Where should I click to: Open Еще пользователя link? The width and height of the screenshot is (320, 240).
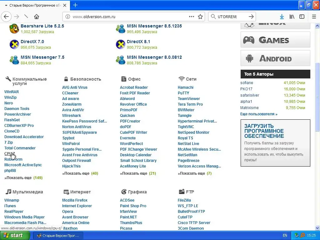click(259, 114)
